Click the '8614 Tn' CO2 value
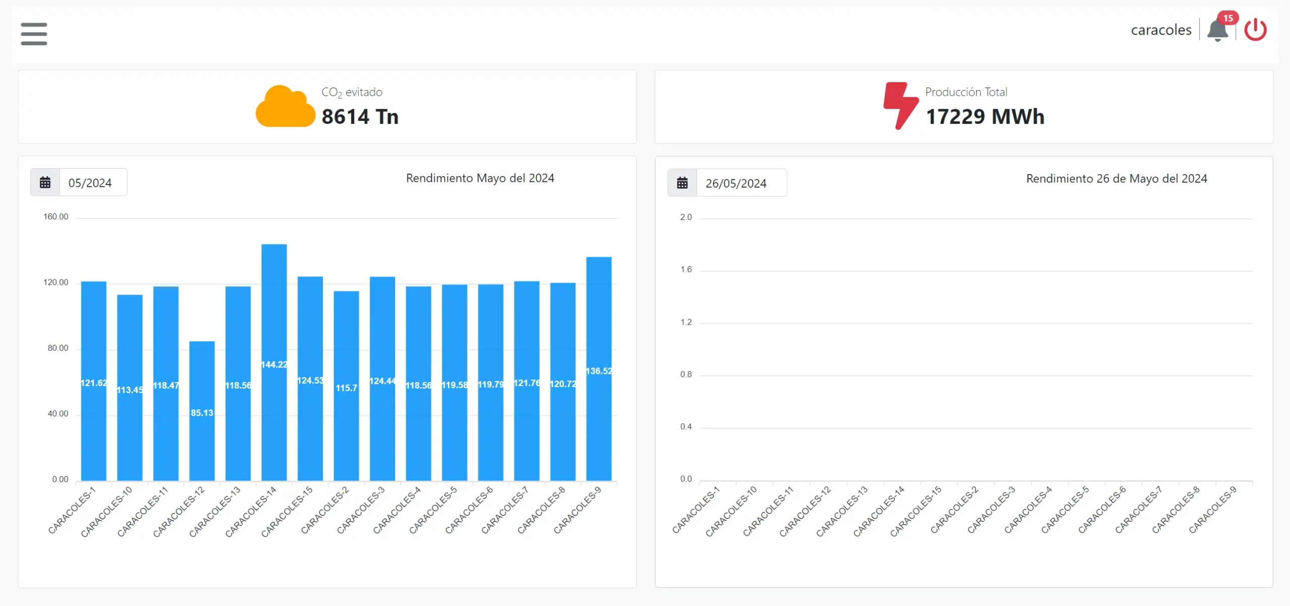 coord(360,117)
